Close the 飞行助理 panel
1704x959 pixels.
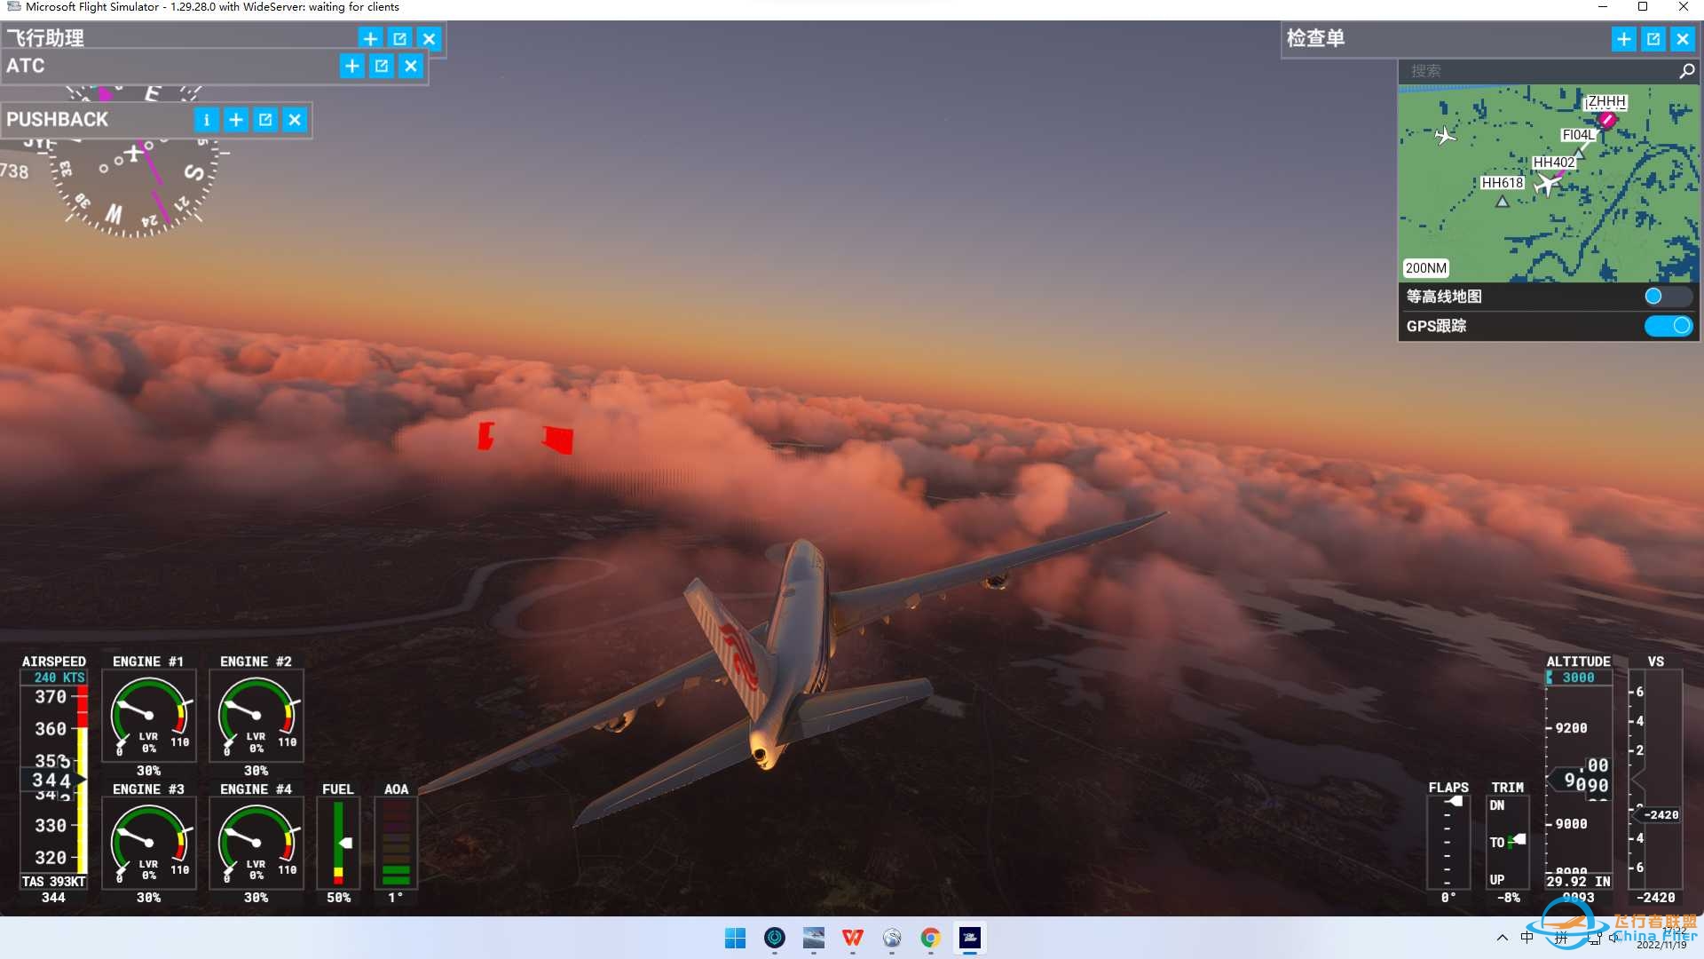pyautogui.click(x=429, y=39)
